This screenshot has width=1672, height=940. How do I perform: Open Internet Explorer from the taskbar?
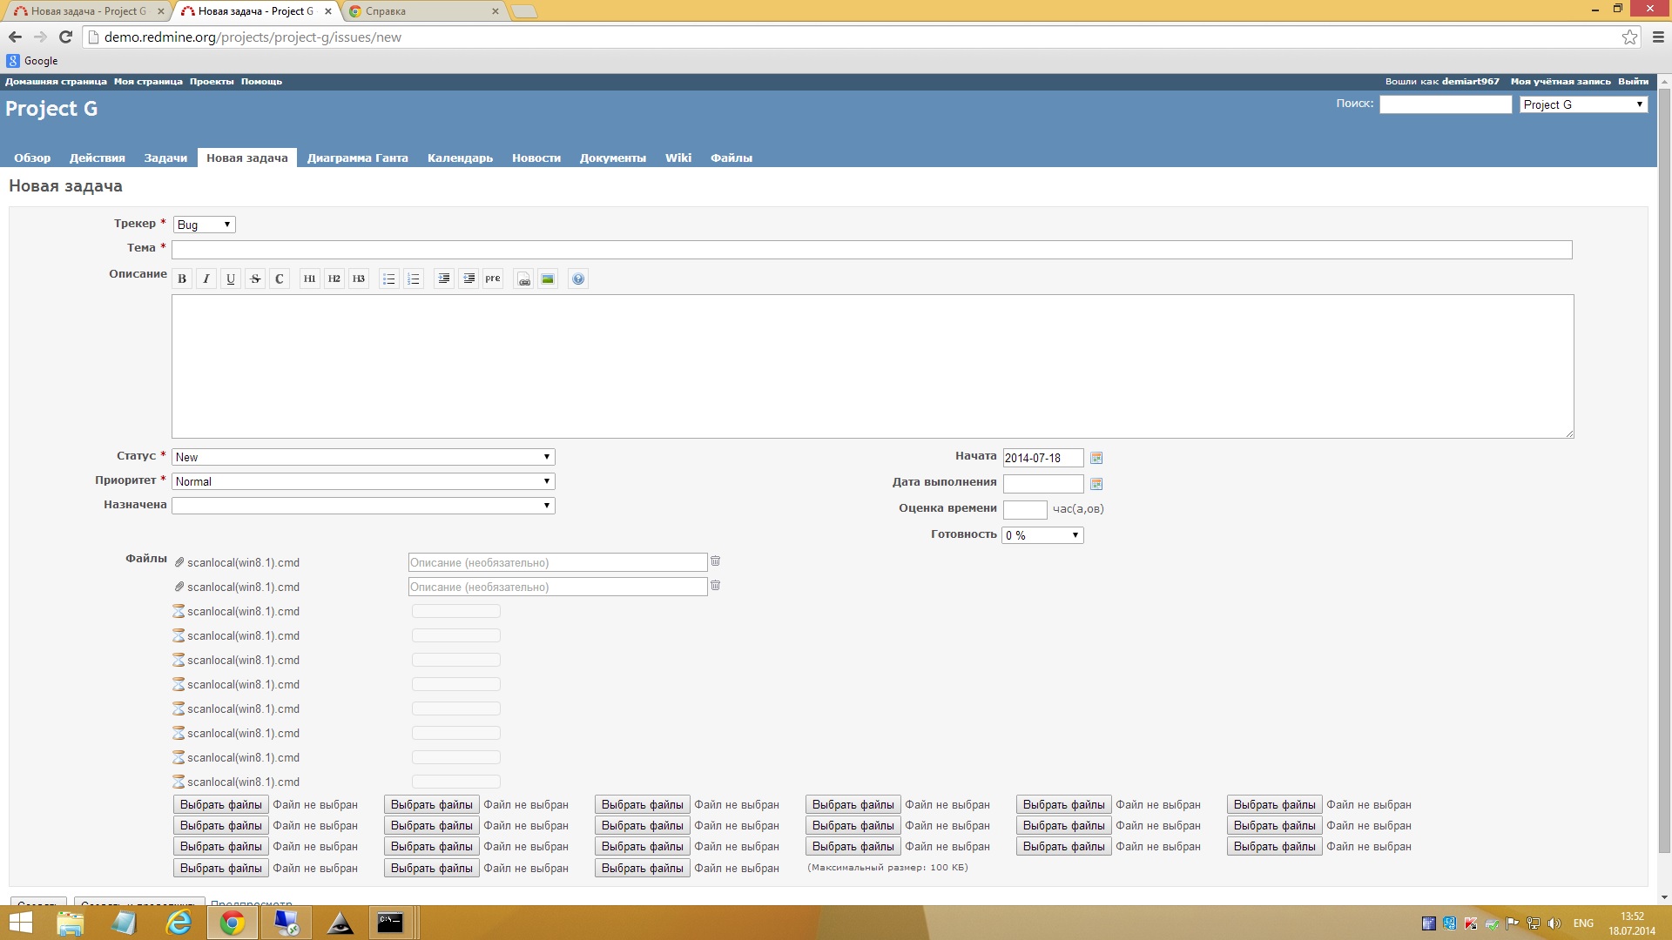click(x=179, y=923)
